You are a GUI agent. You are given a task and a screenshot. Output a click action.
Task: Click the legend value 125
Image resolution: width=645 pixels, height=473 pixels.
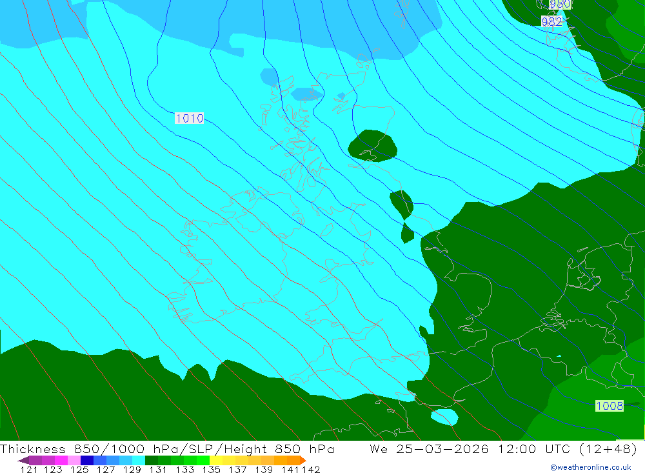click(79, 469)
